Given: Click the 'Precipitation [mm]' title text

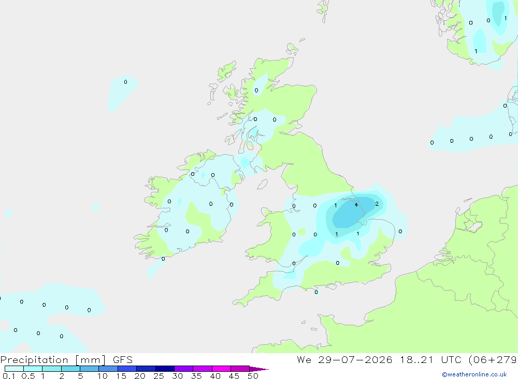Looking at the screenshot, I should tap(53, 359).
